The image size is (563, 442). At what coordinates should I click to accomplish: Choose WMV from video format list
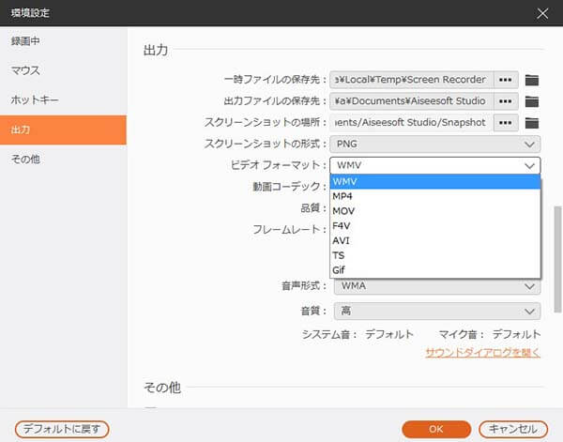(434, 182)
